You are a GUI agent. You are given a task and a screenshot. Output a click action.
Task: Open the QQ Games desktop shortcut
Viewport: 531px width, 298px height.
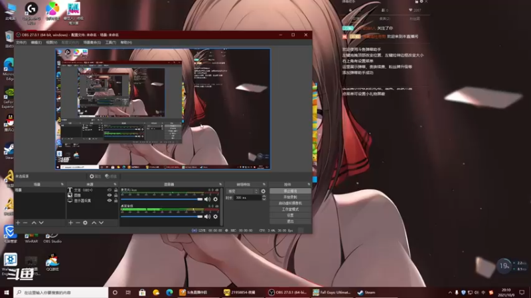[52, 262]
